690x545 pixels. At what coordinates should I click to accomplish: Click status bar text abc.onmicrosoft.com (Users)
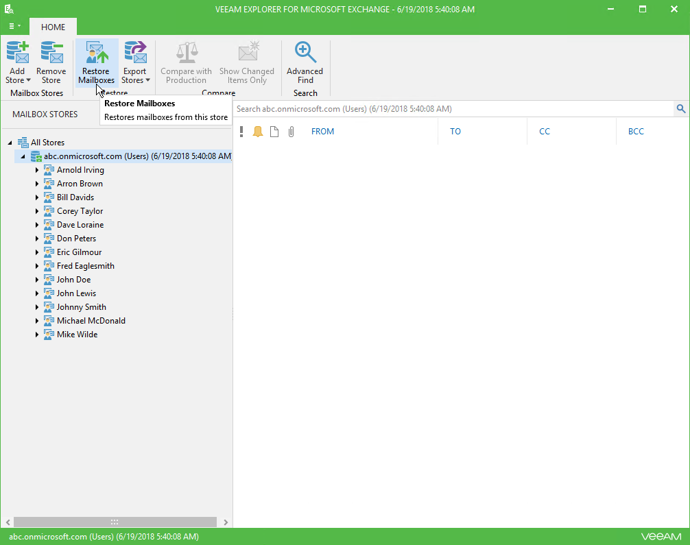point(104,537)
